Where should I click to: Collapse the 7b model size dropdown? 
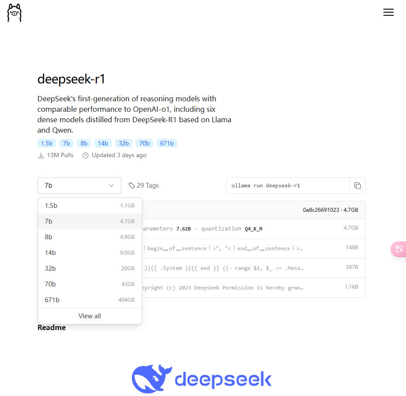pyautogui.click(x=79, y=186)
